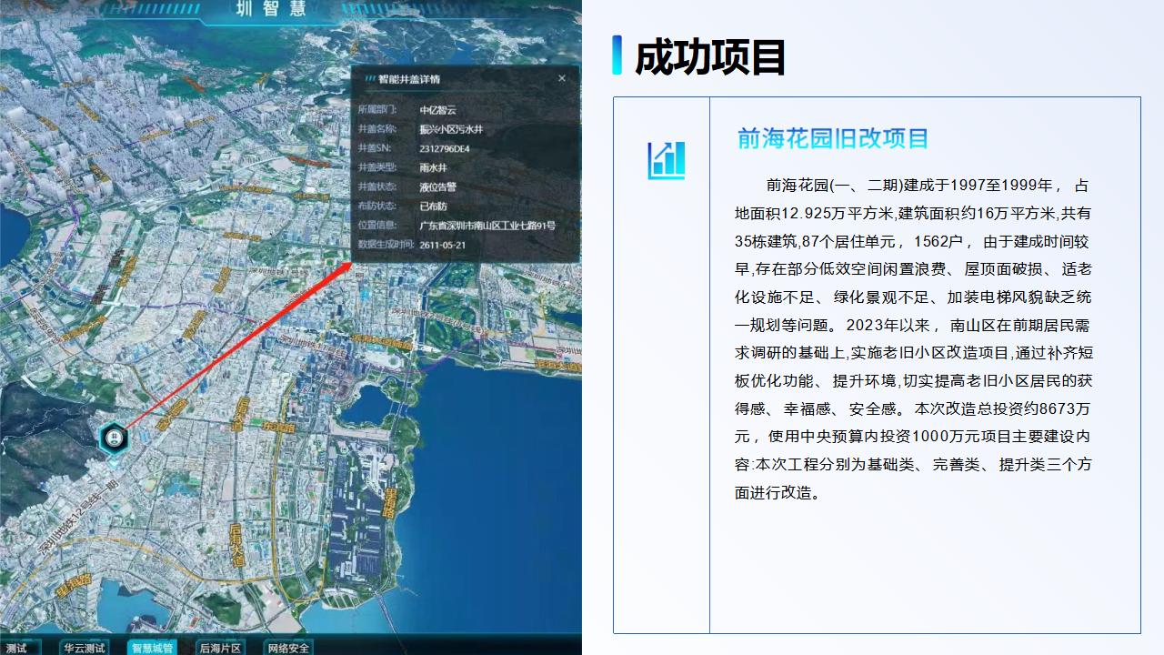This screenshot has width=1164, height=655.
Task: Click the blue accent bar beside 成功项目
Action: [x=617, y=55]
